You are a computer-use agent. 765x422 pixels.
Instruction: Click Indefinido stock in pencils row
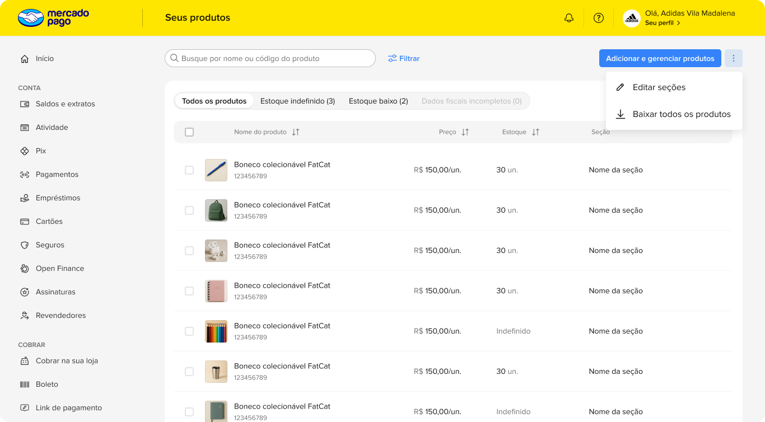tap(514, 331)
